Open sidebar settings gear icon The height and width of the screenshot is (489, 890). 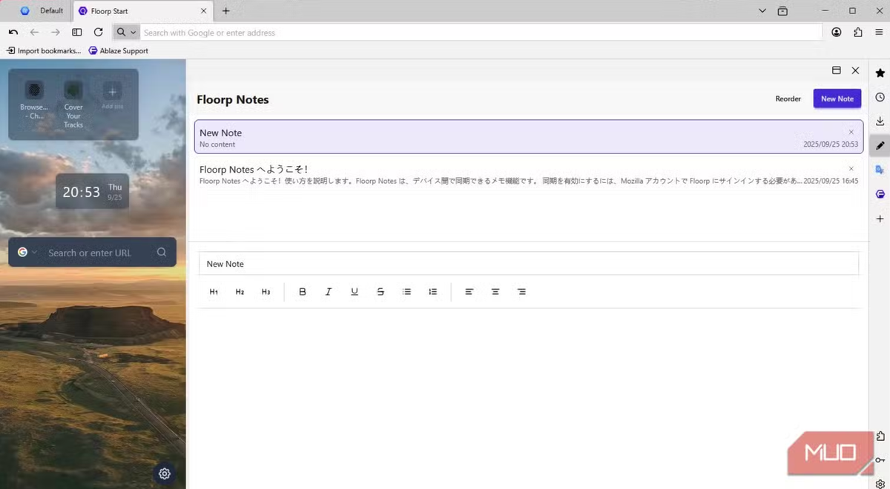(x=880, y=483)
